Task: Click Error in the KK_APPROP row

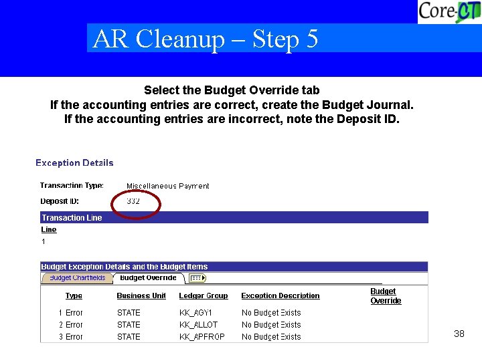Action: pos(74,337)
